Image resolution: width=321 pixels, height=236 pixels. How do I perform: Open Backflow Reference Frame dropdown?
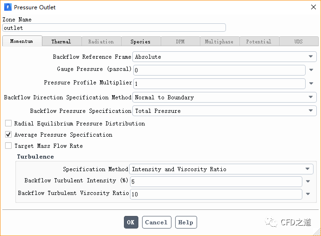[x=224, y=57]
